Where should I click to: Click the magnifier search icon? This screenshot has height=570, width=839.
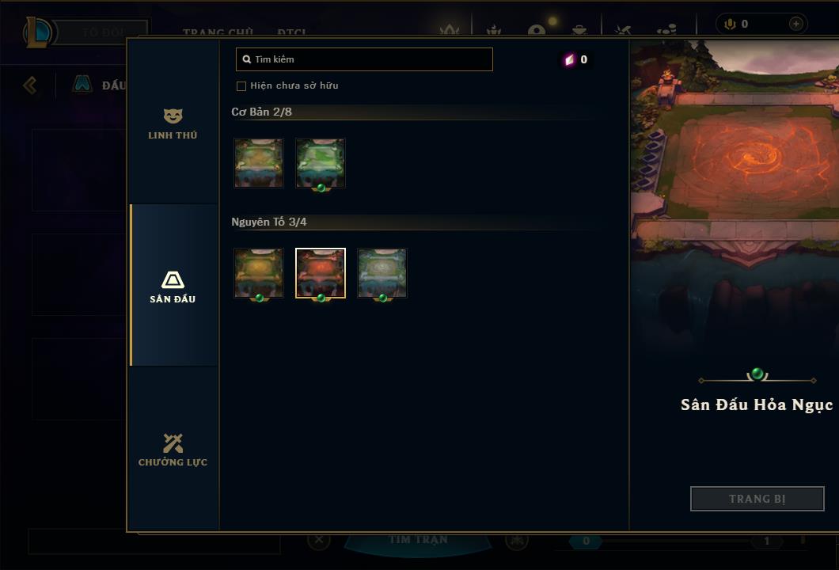point(247,59)
